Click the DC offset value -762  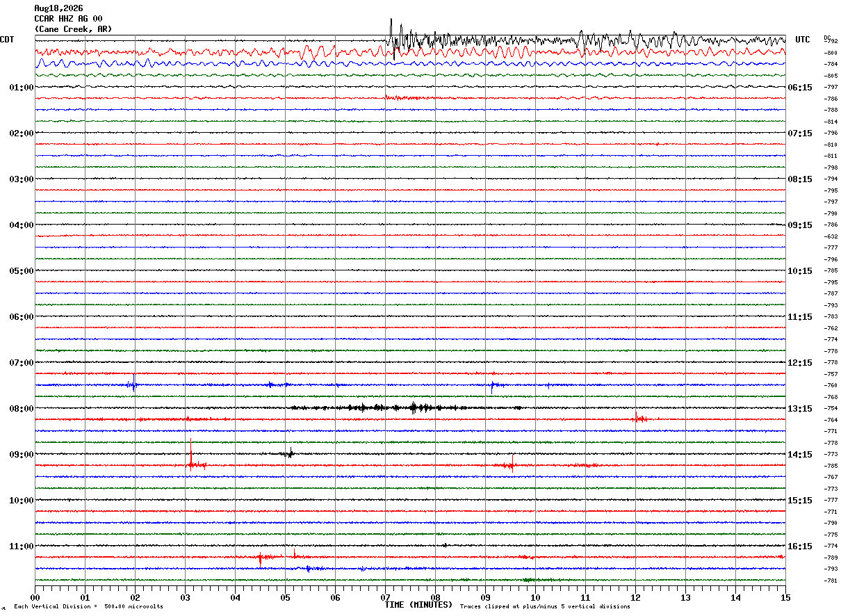point(831,328)
